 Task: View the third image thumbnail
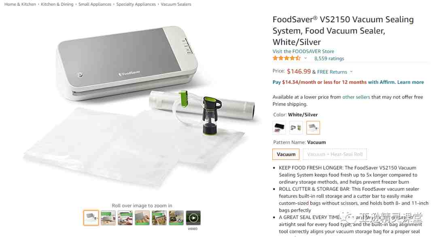coord(125,218)
